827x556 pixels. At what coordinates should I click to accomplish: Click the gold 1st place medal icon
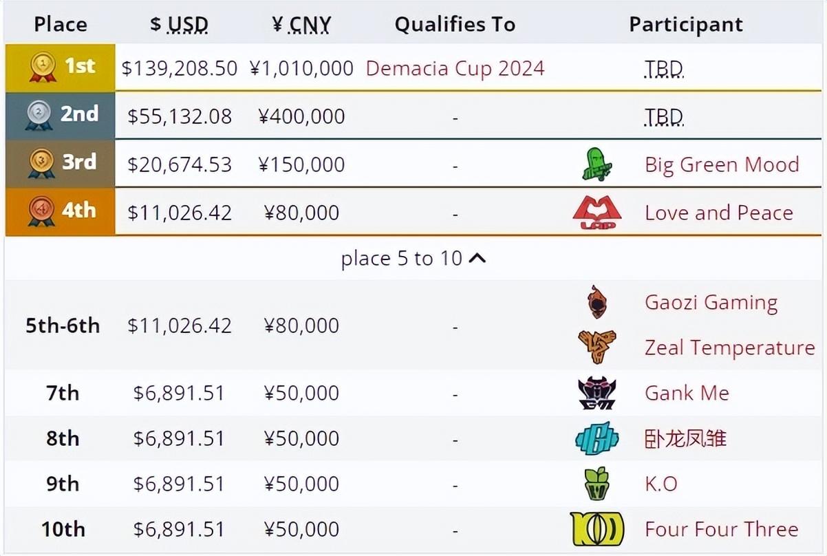pos(43,67)
